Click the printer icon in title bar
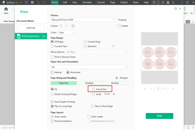 tap(32, 2)
